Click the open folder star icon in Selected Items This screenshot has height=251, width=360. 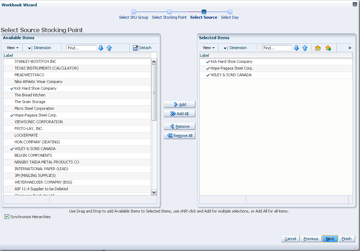click(x=318, y=48)
